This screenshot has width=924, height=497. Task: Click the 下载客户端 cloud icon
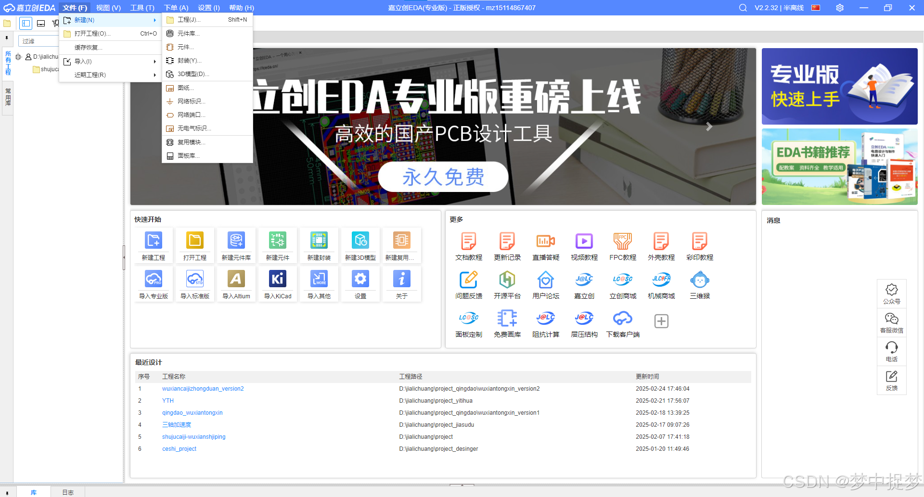(x=623, y=318)
